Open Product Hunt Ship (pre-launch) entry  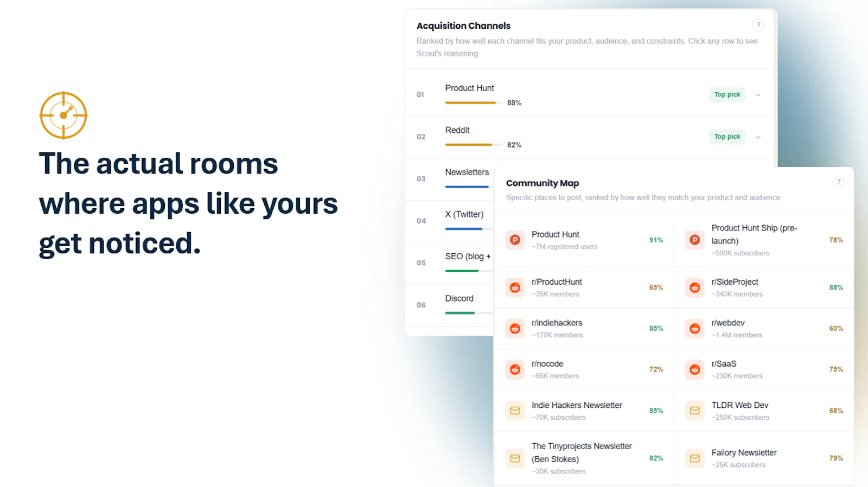coord(764,240)
